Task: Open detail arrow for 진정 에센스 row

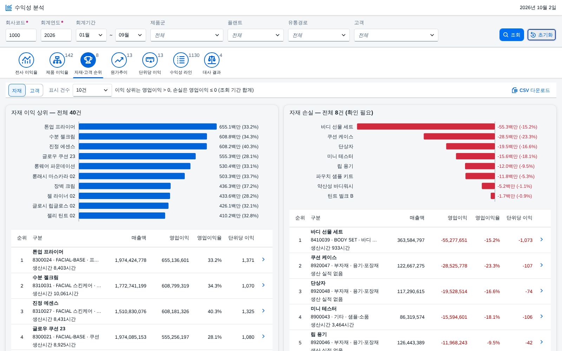Action: point(263,311)
